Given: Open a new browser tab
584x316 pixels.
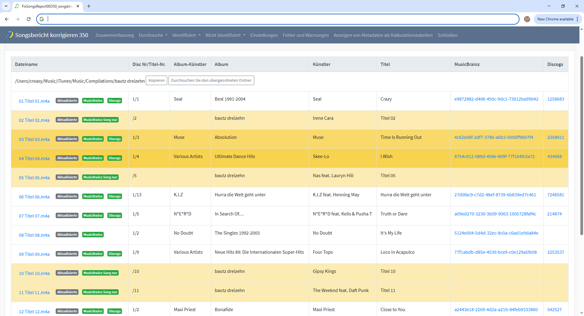Looking at the screenshot, I should pos(89,6).
